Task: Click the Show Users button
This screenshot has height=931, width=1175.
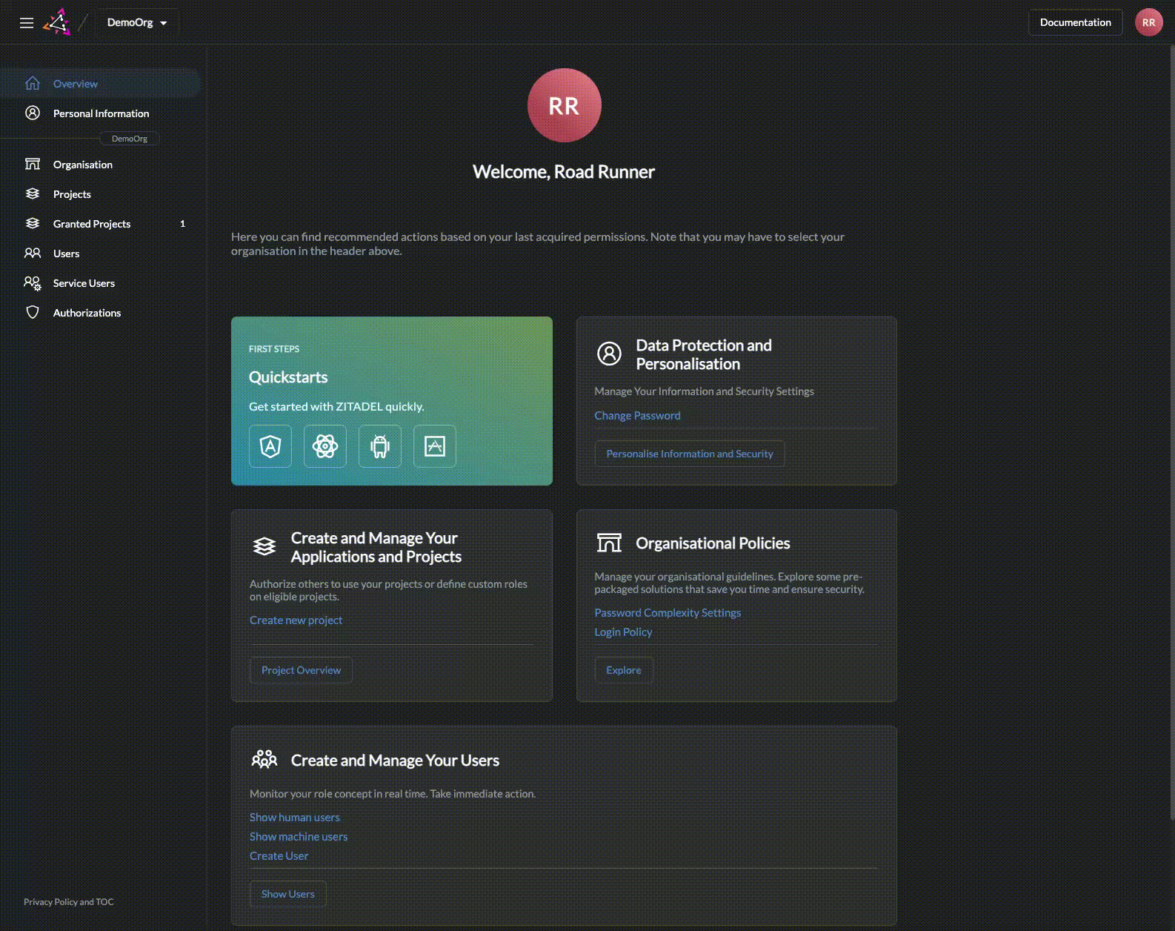Action: coord(288,894)
